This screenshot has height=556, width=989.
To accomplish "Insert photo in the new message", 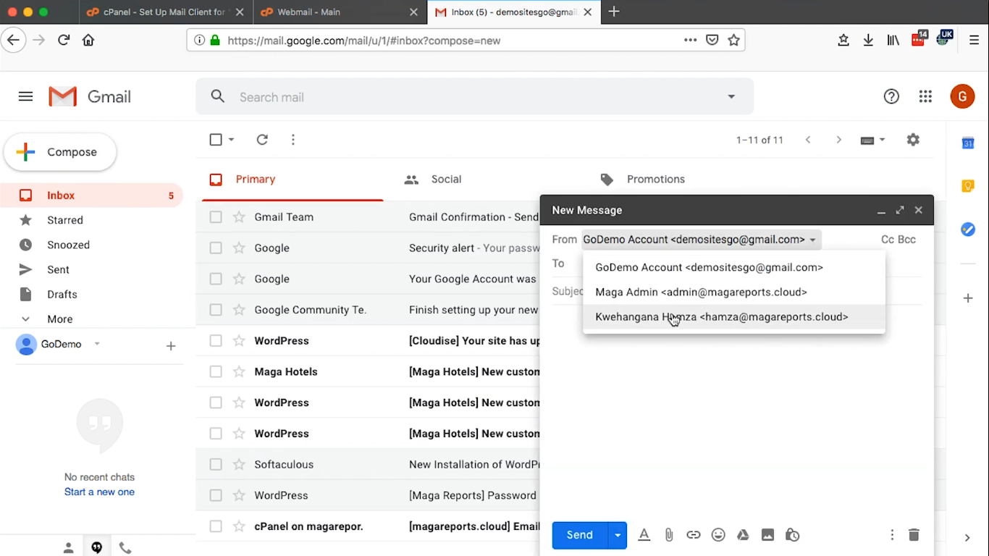I will (767, 535).
